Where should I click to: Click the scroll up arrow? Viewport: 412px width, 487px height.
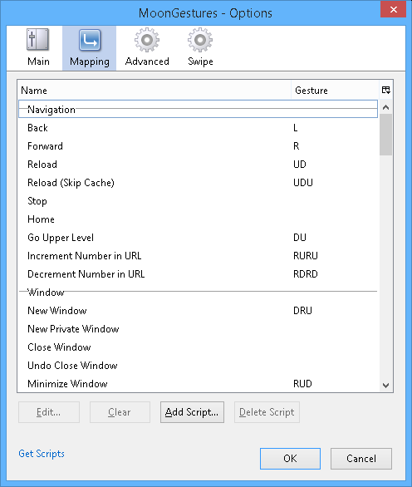[x=386, y=107]
